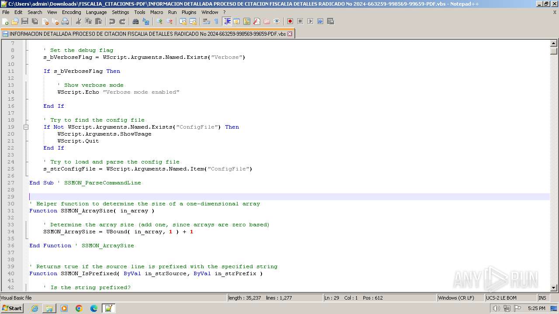Open the Function List icon
Screen dimensions: 559x314
[257, 21]
